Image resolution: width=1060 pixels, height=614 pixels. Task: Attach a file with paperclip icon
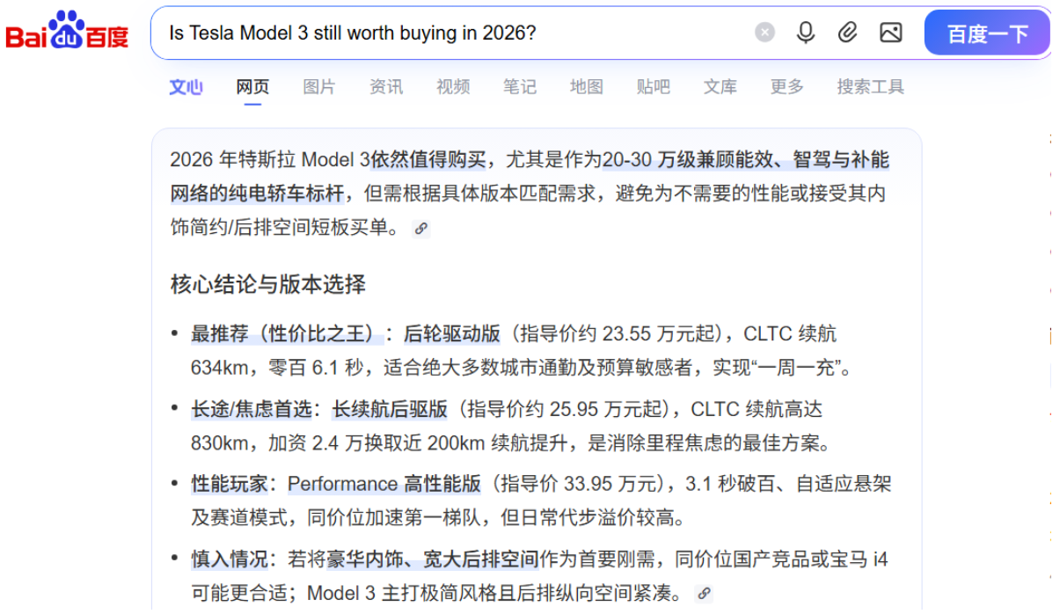847,33
